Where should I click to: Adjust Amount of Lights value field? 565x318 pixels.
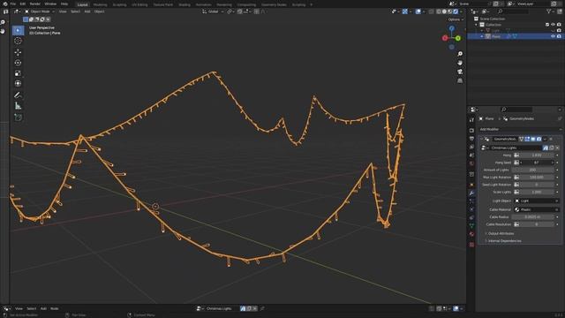(x=533, y=170)
